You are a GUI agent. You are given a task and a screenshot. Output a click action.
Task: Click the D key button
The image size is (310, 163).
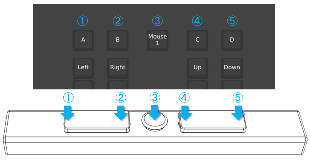coord(232,40)
